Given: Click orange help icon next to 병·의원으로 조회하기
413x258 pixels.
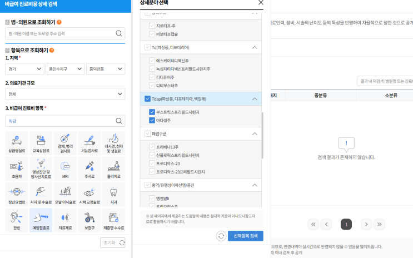Looking at the screenshot, I should (59, 22).
